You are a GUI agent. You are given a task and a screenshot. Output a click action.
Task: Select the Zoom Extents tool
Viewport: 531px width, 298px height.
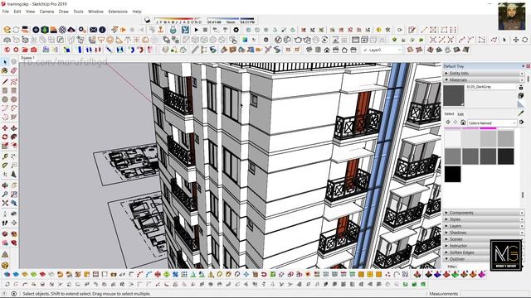pyautogui.click(x=5, y=203)
